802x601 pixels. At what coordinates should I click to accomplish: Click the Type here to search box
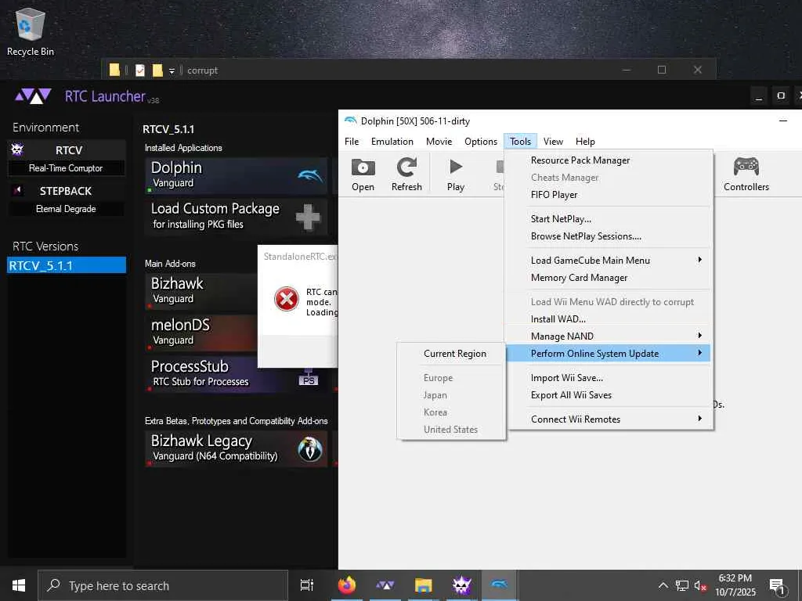pyautogui.click(x=163, y=585)
